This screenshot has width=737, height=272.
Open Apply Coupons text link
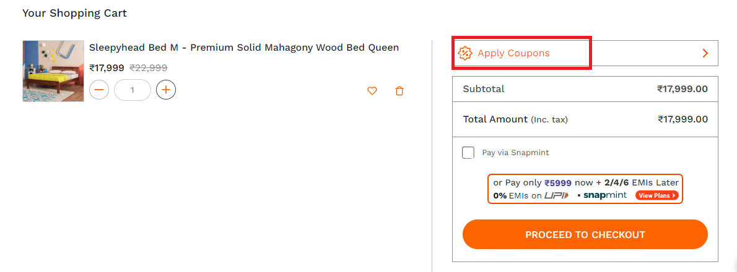[x=513, y=53]
